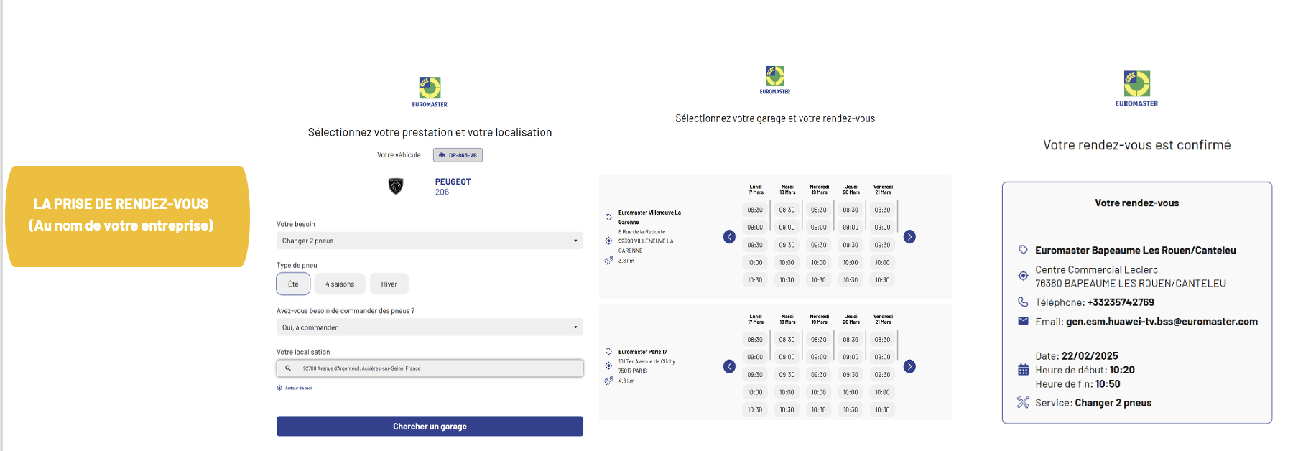Pick Vendredi 10:30 slot at Villeneuve La Garenne
The width and height of the screenshot is (1293, 451).
882,280
